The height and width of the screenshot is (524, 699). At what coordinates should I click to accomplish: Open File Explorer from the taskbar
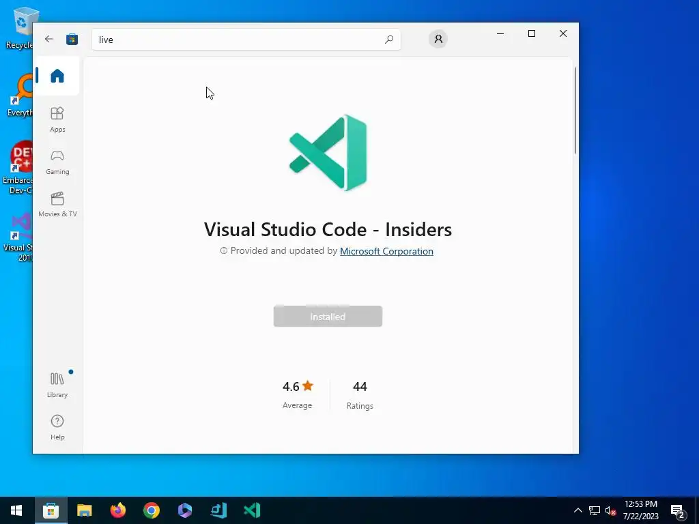click(84, 510)
